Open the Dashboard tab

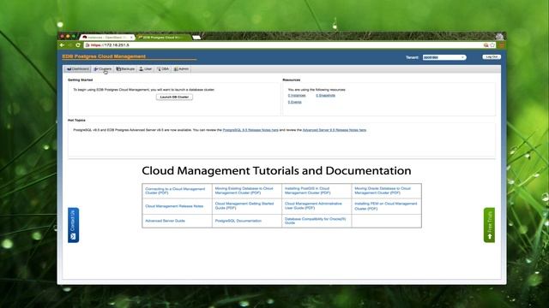78,69
